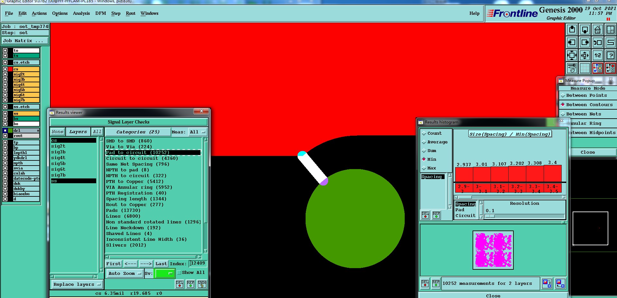Click UNDO icon in Results viewer

point(202,284)
